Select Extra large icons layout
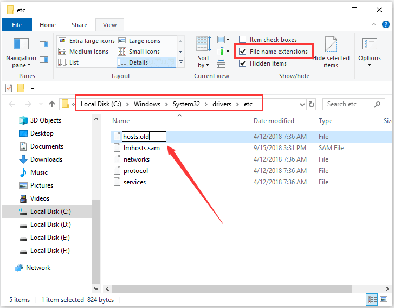Screen dimensions: 394x308 (86, 41)
